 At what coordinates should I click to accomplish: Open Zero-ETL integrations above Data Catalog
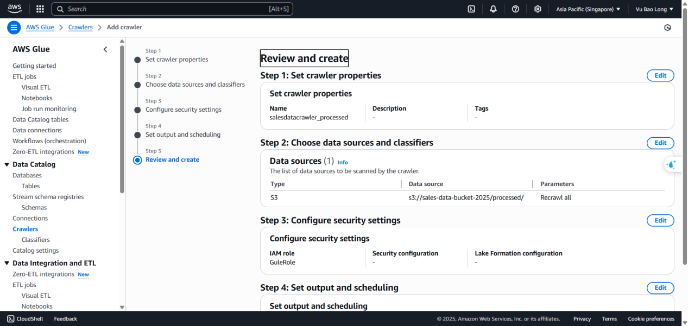click(43, 152)
